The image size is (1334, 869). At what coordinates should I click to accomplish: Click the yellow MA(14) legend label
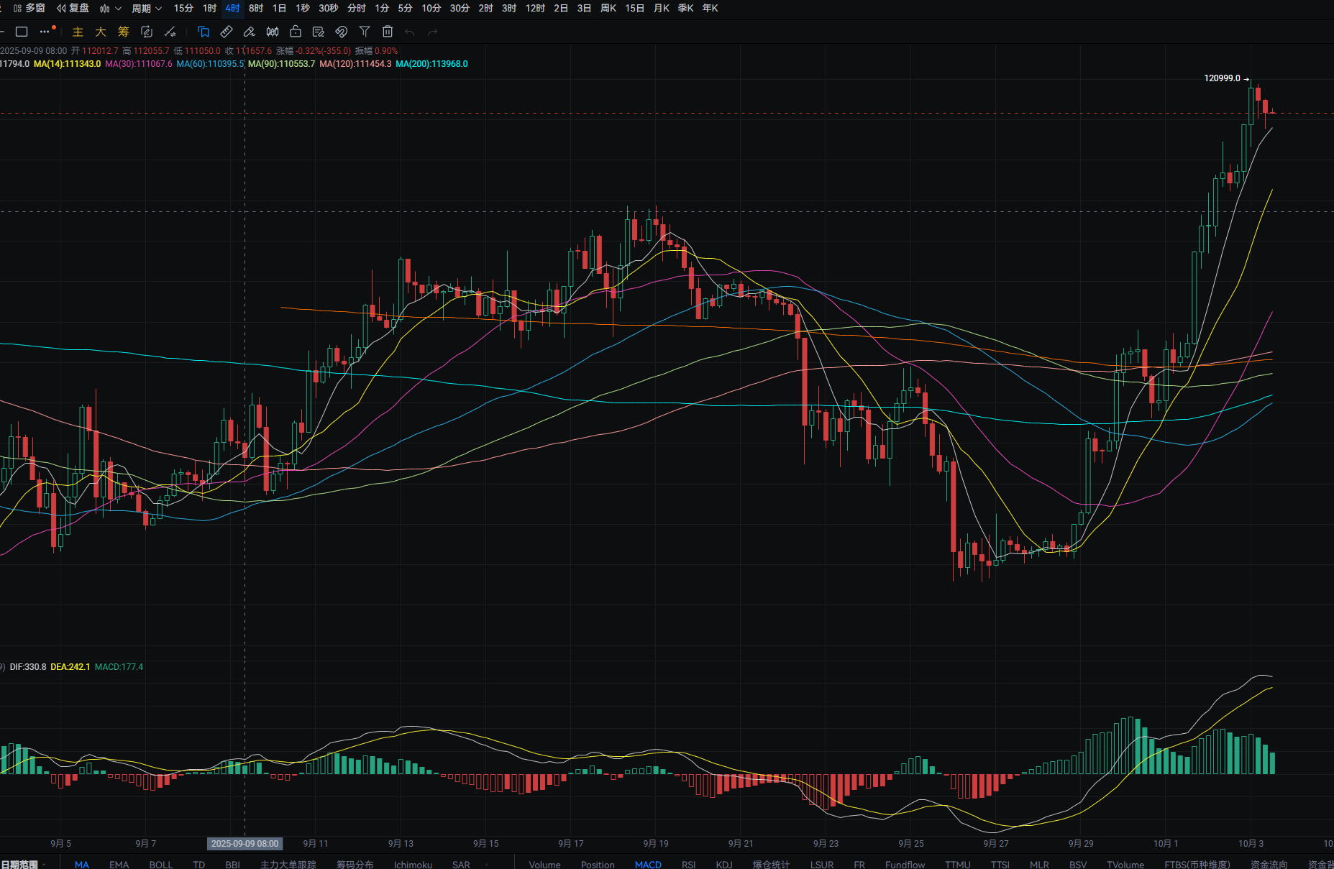coord(67,64)
